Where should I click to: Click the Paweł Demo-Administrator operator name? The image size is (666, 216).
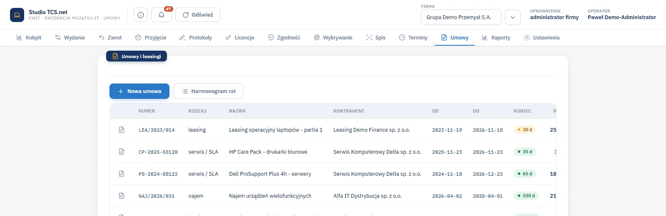(x=622, y=17)
